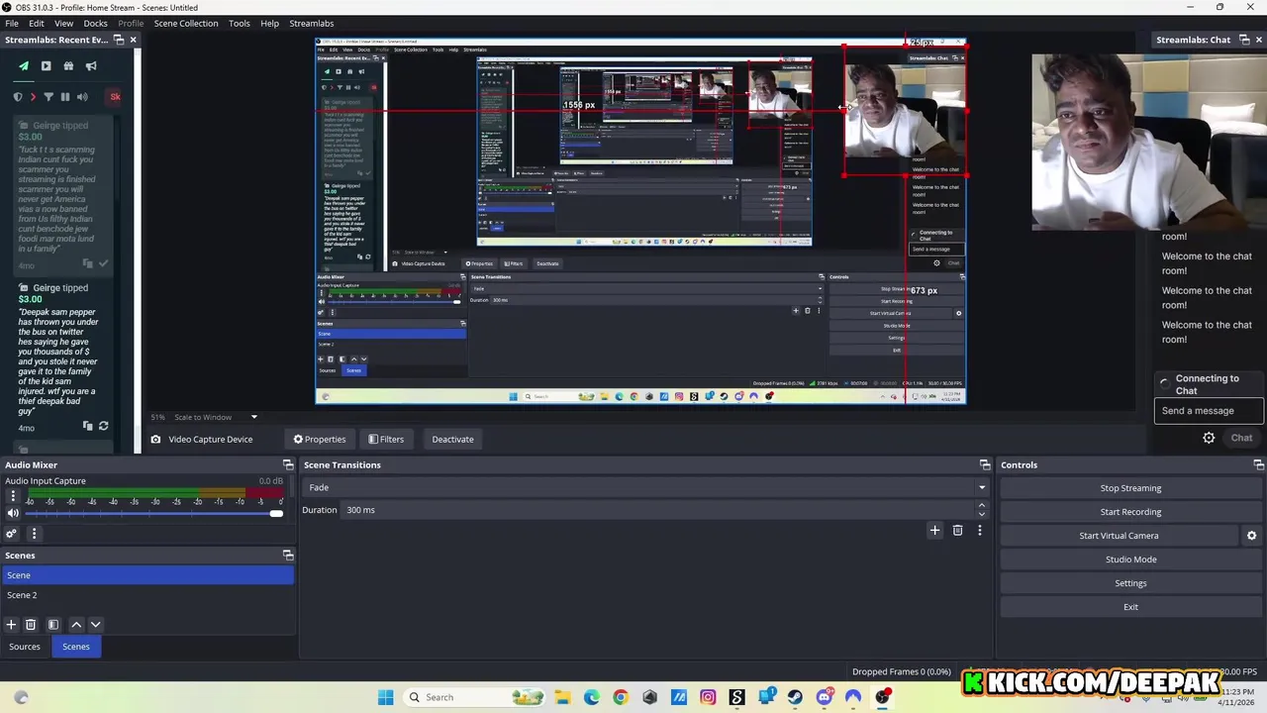Open Audio Input Capture options three-dot menu
Image resolution: width=1267 pixels, height=713 pixels.
tap(12, 496)
